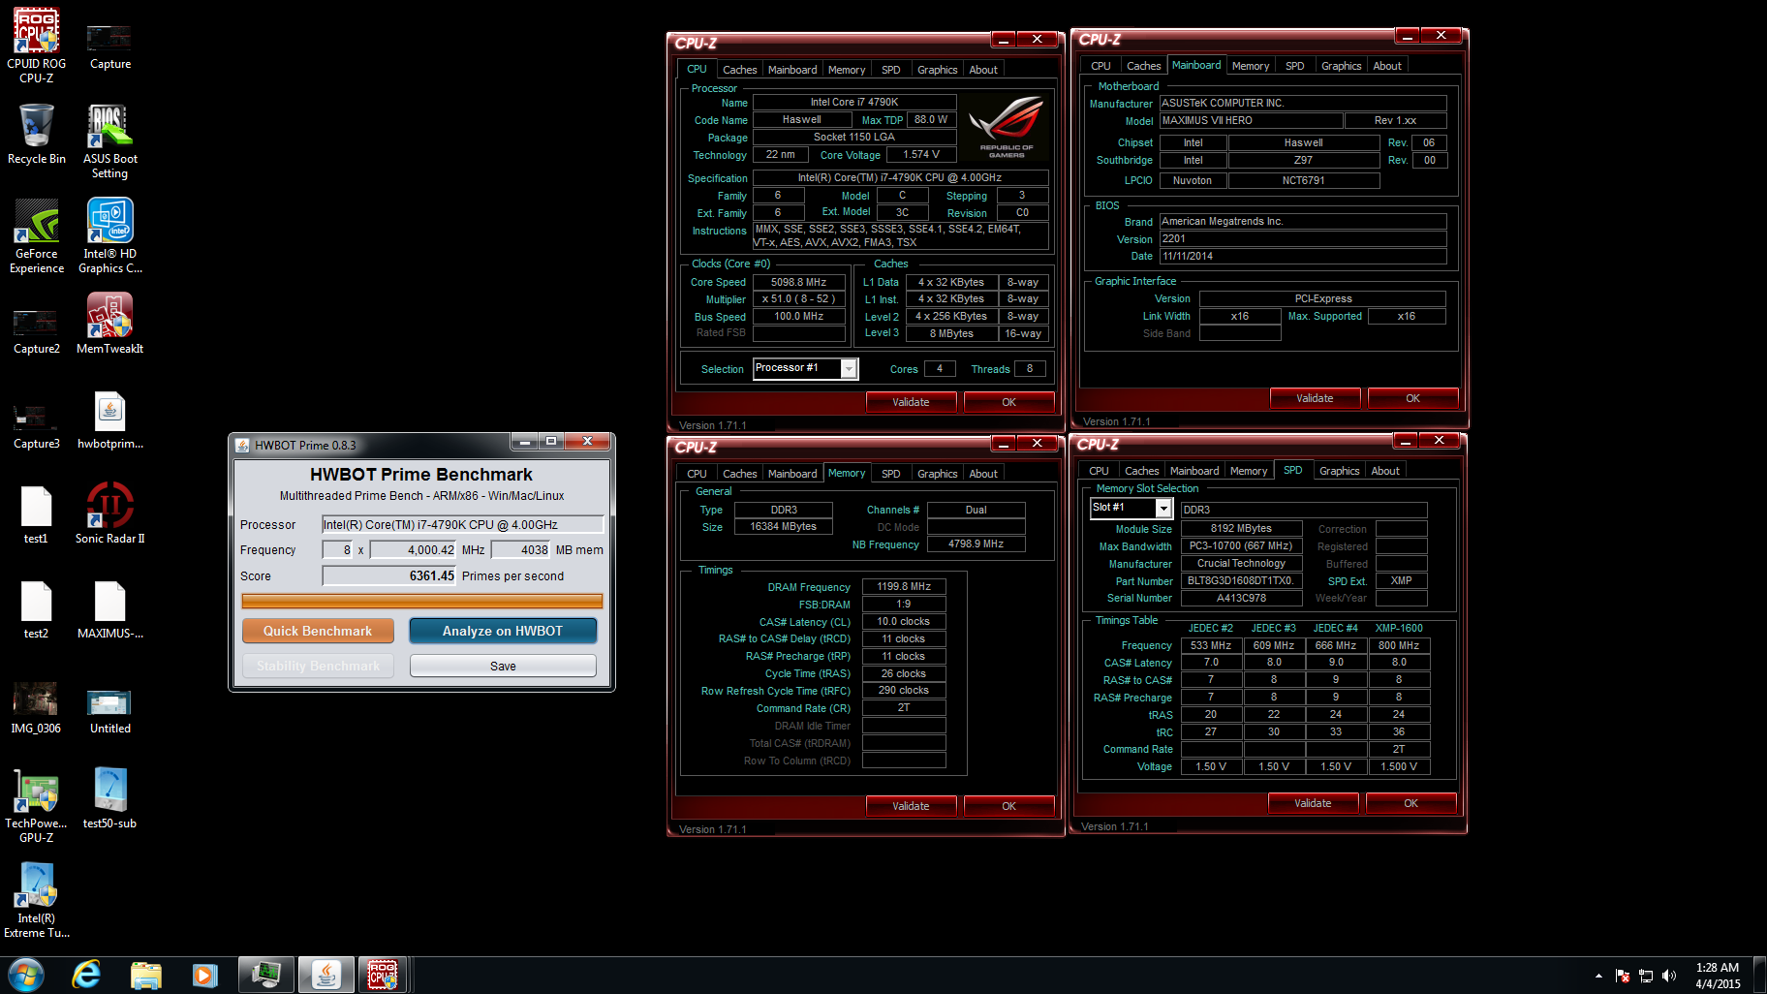Viewport: 1767px width, 994px height.
Task: Open the CPUID ROG CPU-Z desktop icon
Action: click(37, 44)
